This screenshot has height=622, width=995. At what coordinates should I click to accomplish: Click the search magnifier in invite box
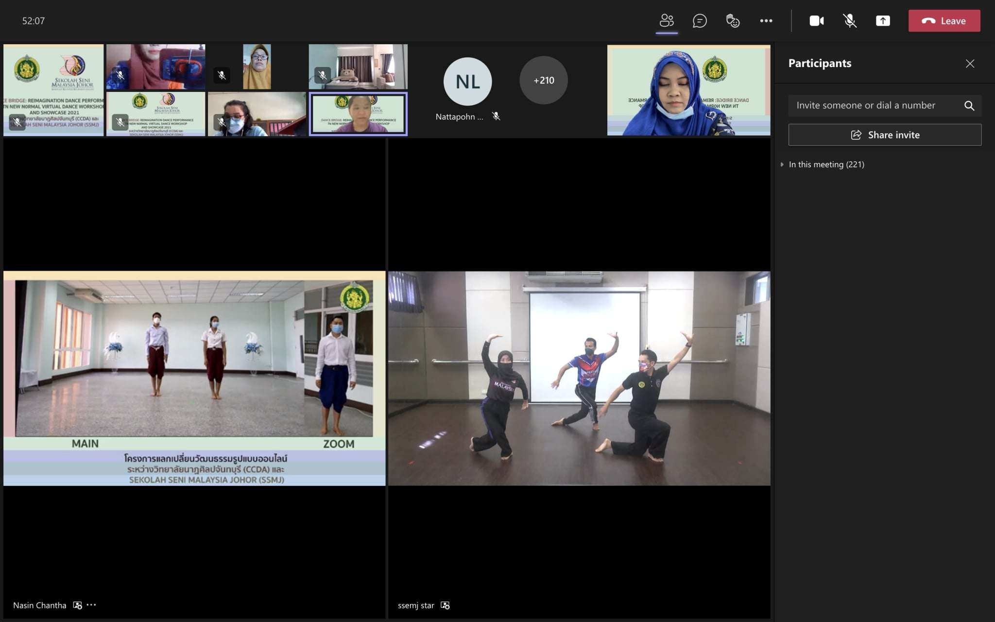tap(969, 105)
